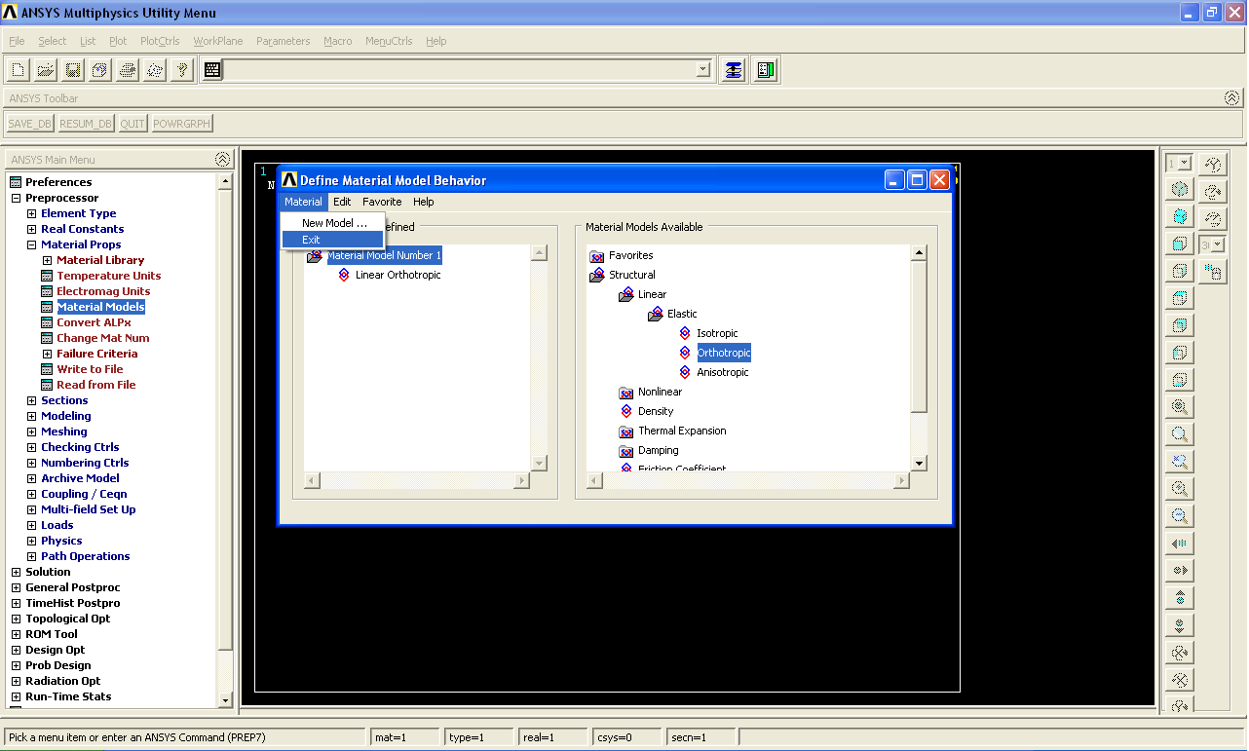The height and width of the screenshot is (751, 1249).
Task: Click the Temperature Units item
Action: (108, 276)
